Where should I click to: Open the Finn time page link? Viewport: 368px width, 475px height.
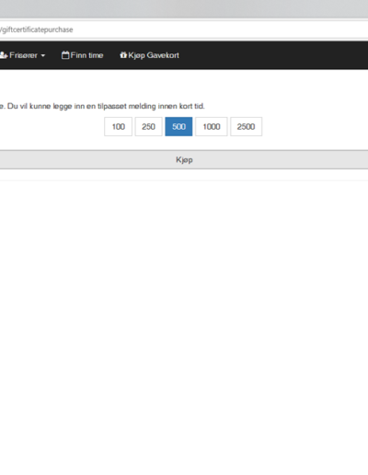(86, 55)
